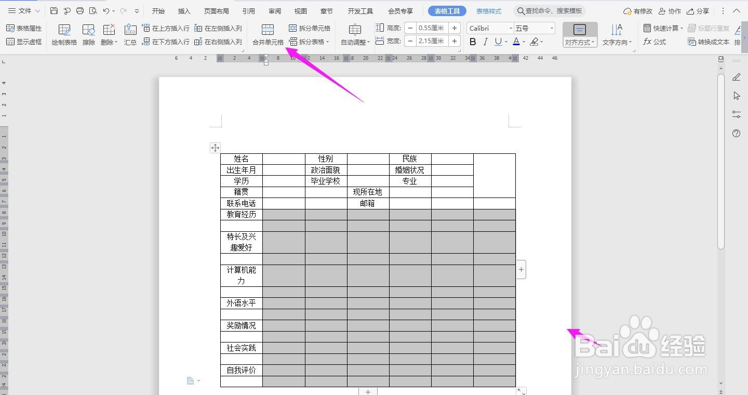Decrease row height with minus button
The width and height of the screenshot is (748, 395).
(x=410, y=28)
